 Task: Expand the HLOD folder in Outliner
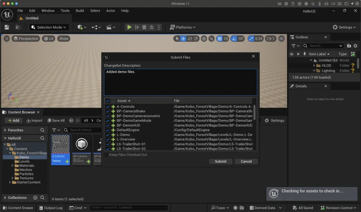pyautogui.click(x=314, y=66)
